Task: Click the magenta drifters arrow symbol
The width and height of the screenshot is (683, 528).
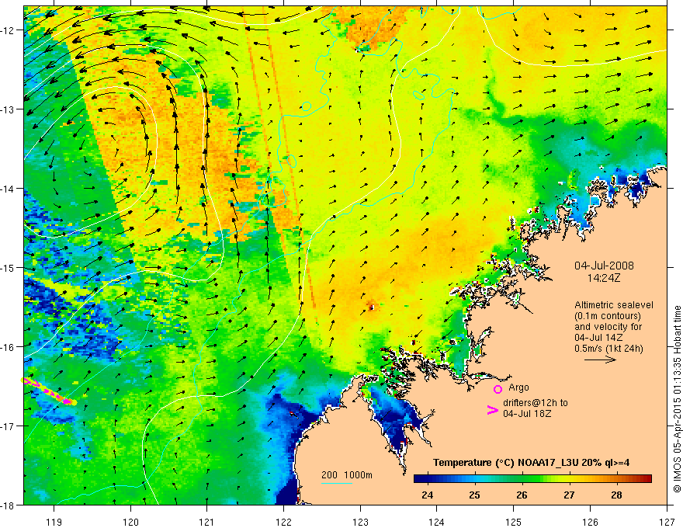Action: coord(492,410)
